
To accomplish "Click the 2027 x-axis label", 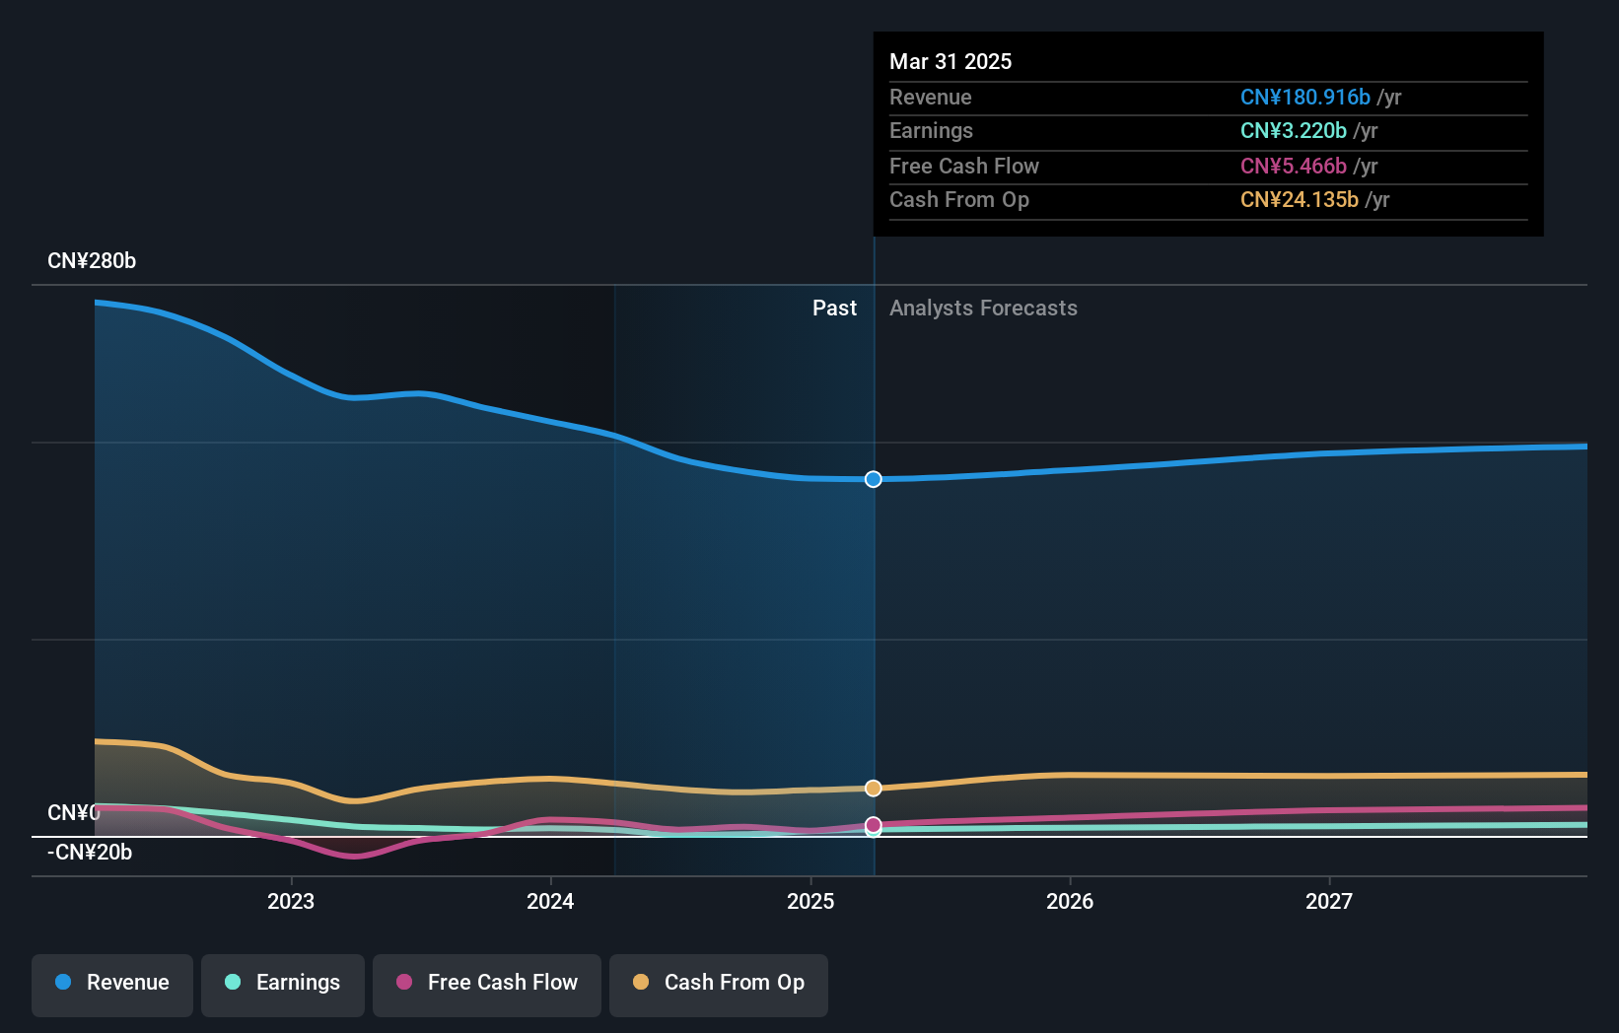I will pyautogui.click(x=1329, y=901).
